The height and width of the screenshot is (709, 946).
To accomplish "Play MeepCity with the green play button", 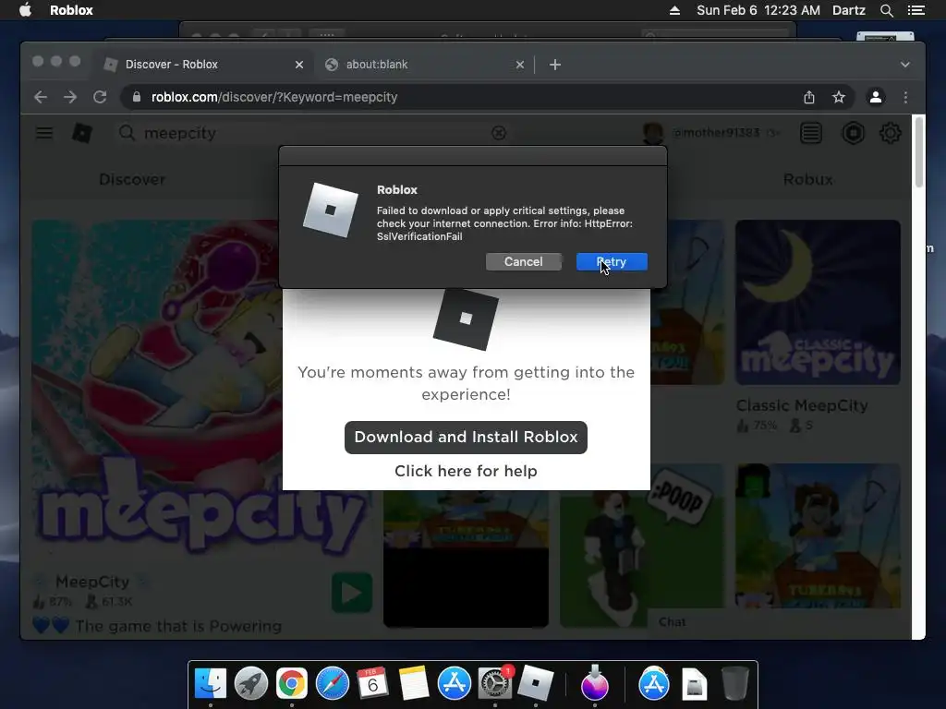I will pyautogui.click(x=352, y=593).
